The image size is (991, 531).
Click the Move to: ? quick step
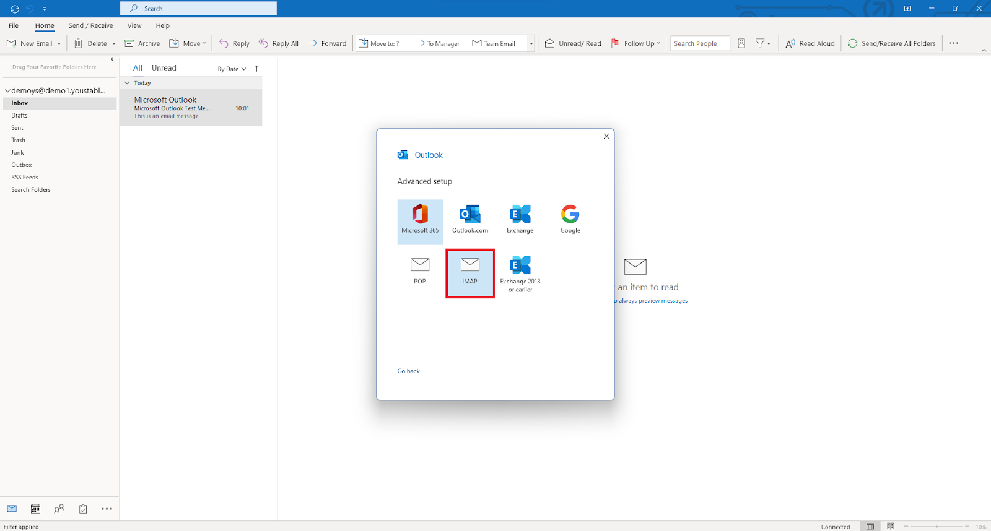[x=379, y=43]
